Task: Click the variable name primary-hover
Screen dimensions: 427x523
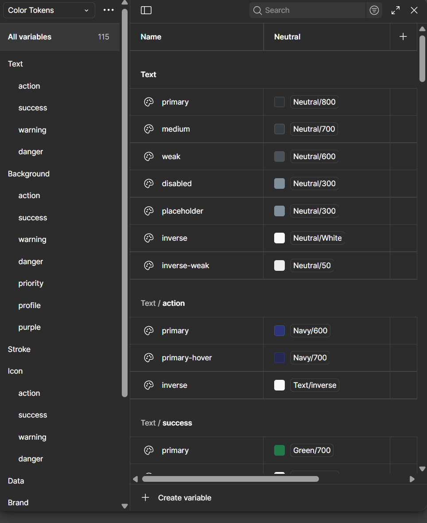Action: 187,358
